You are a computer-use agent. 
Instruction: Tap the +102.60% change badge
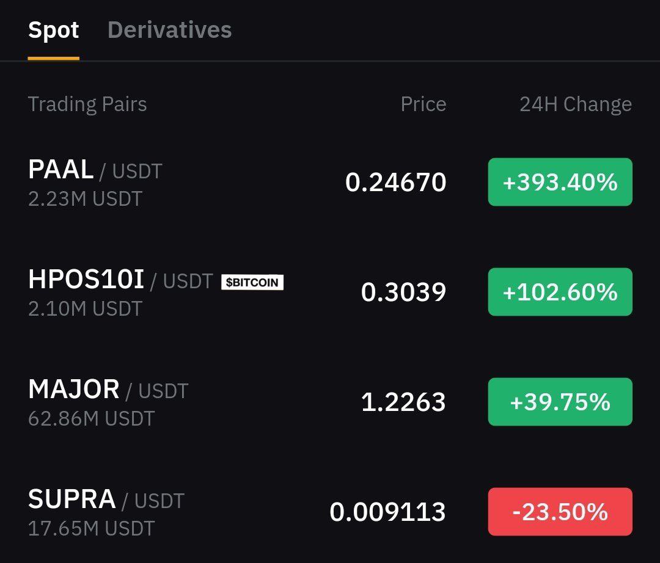pos(560,292)
